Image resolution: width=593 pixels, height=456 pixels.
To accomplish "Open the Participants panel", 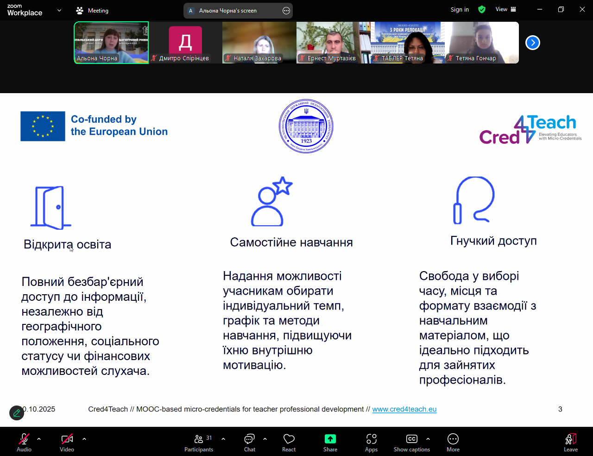I will coord(199,442).
